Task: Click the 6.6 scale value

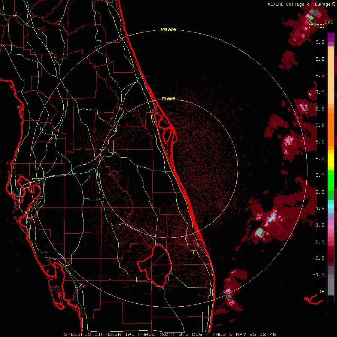Action: click(x=320, y=109)
